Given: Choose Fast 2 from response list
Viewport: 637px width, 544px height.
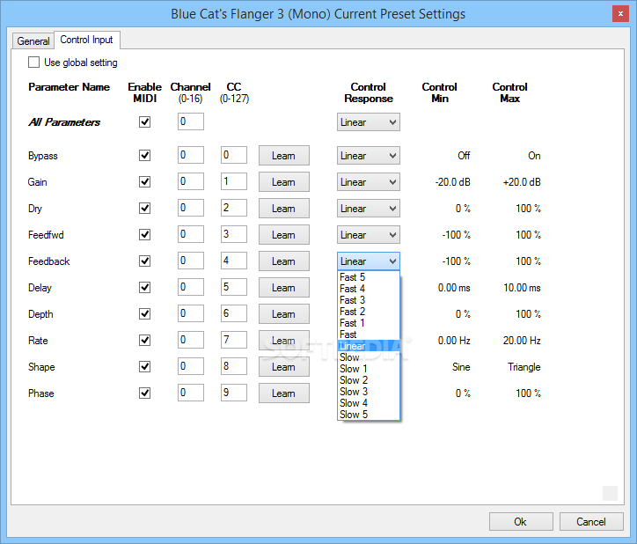Looking at the screenshot, I should point(369,312).
